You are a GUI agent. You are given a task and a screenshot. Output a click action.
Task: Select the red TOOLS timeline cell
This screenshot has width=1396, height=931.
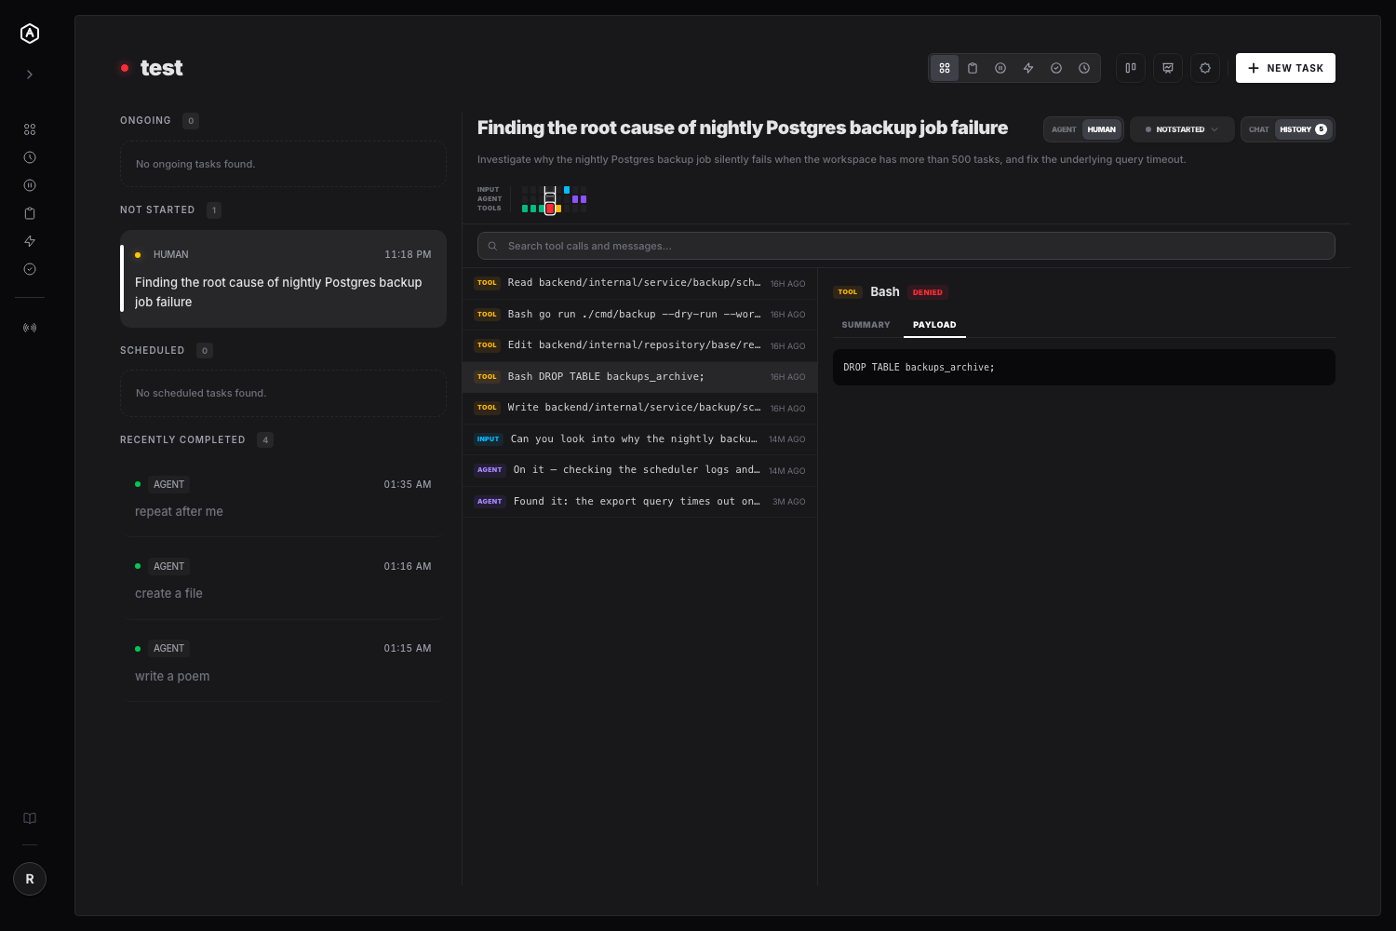tap(550, 209)
